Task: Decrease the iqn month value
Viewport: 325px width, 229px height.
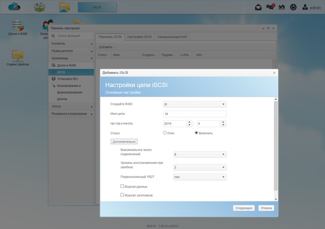Action: (223, 125)
